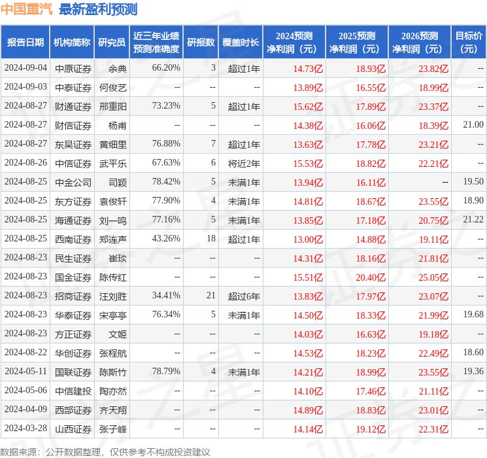Click researcher name 黄细里
The height and width of the screenshot is (458, 487).
[x=112, y=145]
